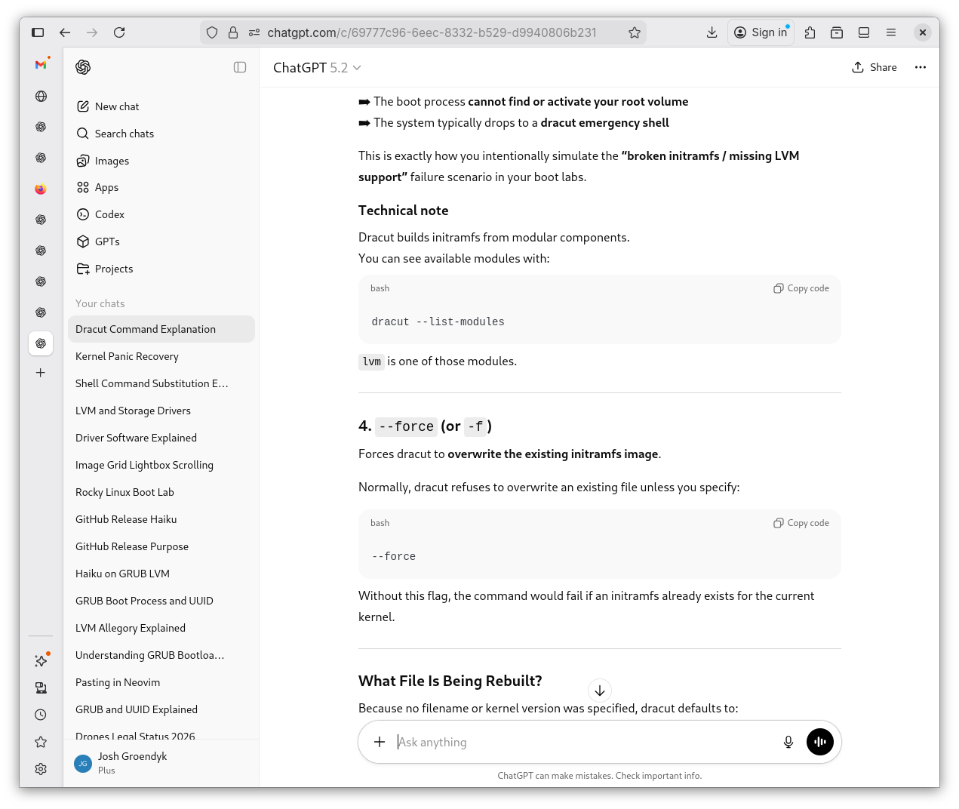Select the Kernel Panic Recovery chat
Image resolution: width=959 pixels, height=809 pixels.
click(127, 356)
